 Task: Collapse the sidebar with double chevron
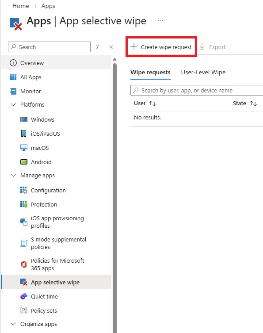[111, 47]
